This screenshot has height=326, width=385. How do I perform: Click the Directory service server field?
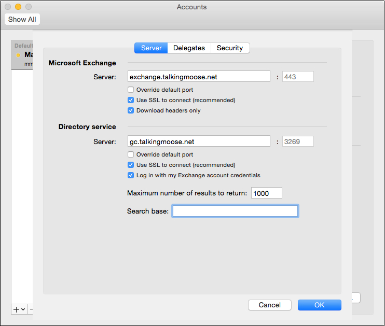coord(199,141)
